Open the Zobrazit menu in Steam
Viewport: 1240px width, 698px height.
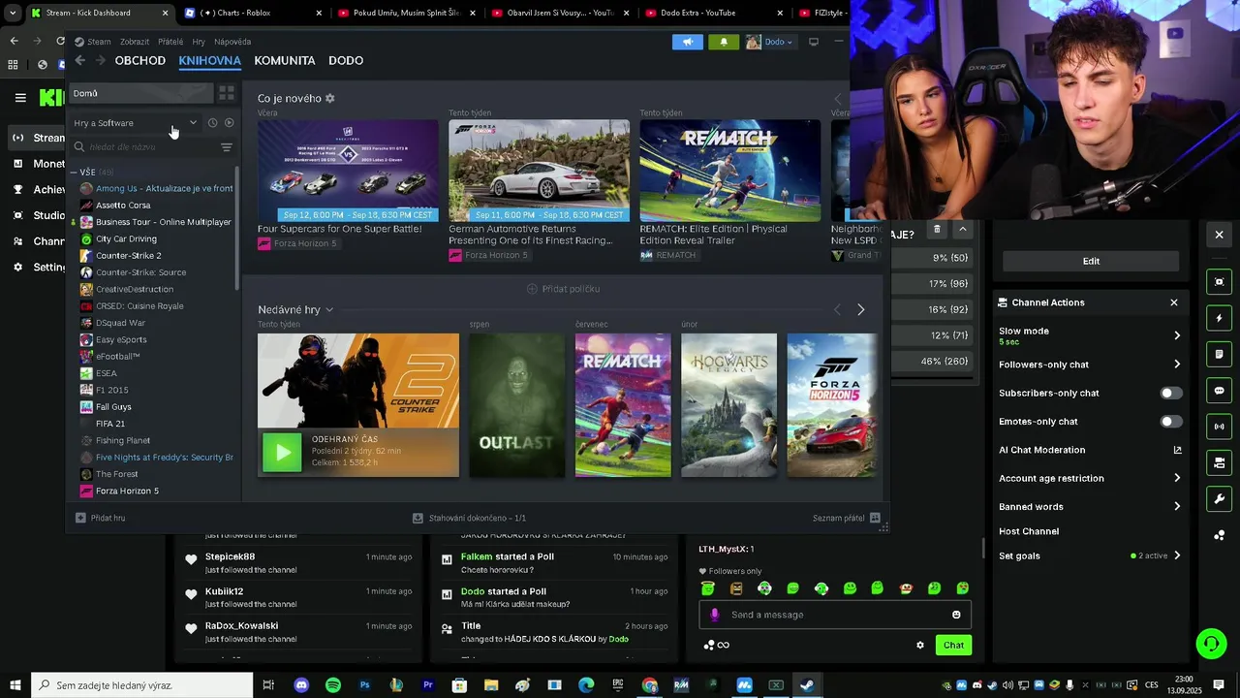135,42
